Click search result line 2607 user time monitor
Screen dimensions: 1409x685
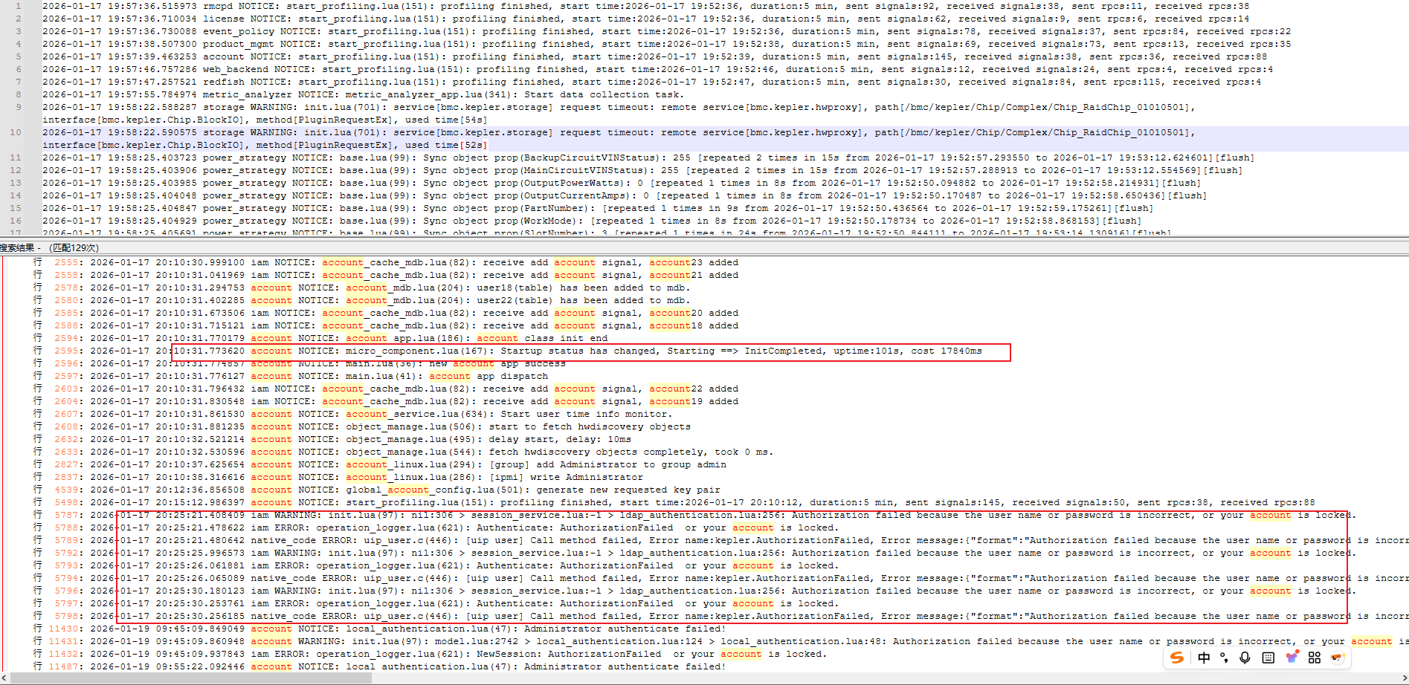(446, 415)
